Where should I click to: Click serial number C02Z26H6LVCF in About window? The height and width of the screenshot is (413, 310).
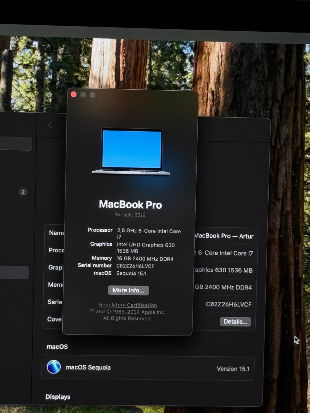point(135,266)
